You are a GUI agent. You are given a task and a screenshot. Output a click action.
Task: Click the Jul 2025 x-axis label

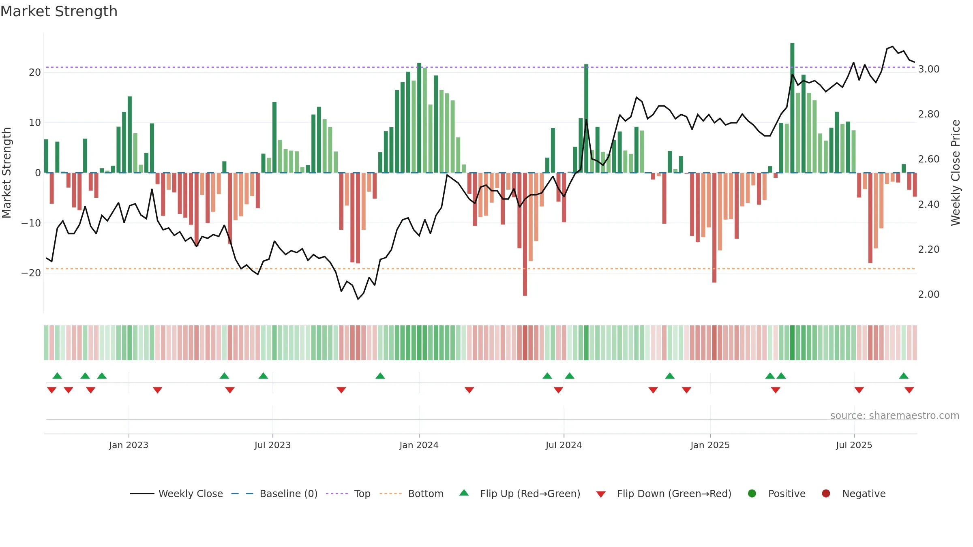coord(854,445)
